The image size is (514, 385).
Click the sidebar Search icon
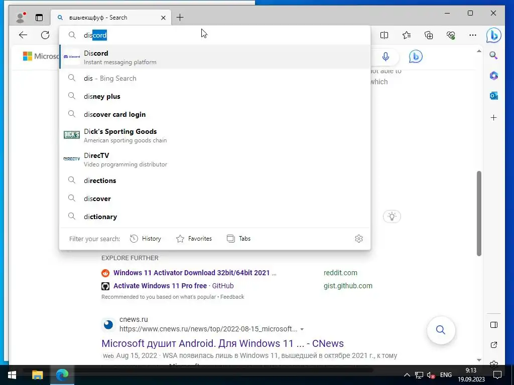pyautogui.click(x=494, y=55)
